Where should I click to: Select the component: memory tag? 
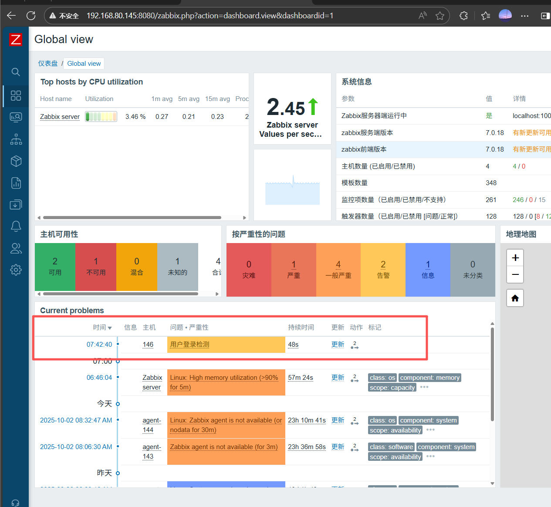tap(430, 378)
